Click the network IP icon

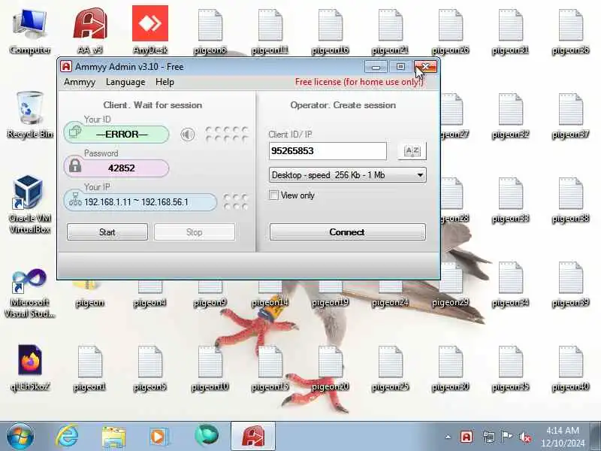point(75,199)
